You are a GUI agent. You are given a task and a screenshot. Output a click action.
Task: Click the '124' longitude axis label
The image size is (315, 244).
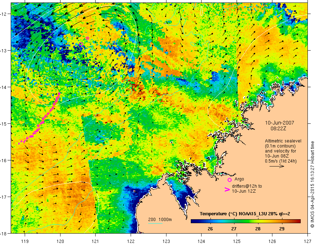point(202,241)
